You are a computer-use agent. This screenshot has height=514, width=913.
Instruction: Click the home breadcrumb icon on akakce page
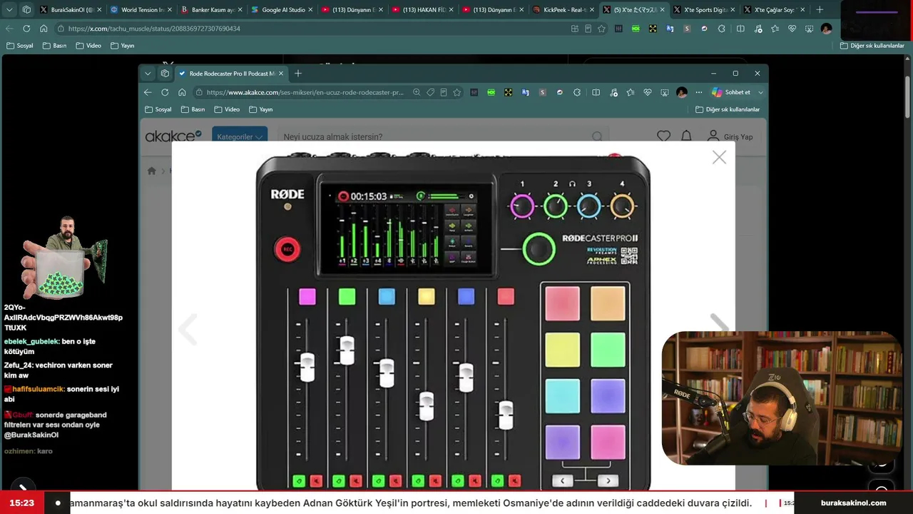coord(151,171)
